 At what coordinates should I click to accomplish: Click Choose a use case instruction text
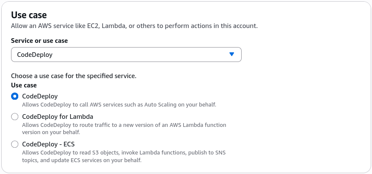click(x=74, y=76)
